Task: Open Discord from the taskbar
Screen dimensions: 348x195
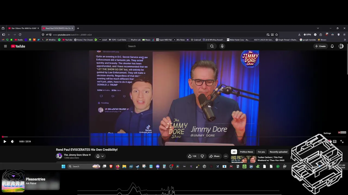Action: (158, 167)
